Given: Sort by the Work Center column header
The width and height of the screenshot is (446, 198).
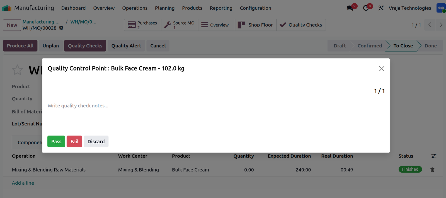Looking at the screenshot, I should click(x=133, y=156).
